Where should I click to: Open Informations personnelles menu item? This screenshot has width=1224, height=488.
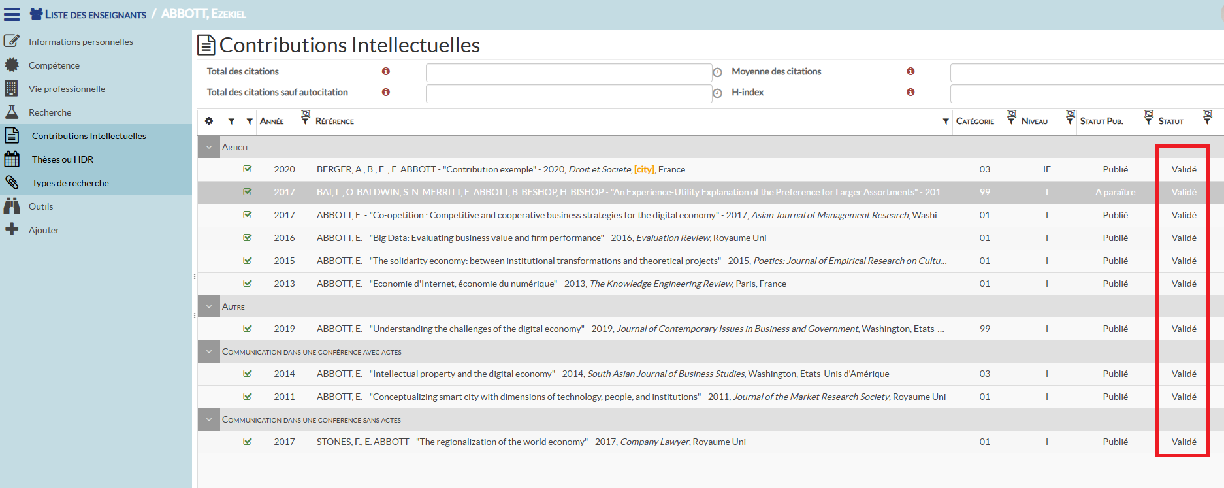(80, 42)
